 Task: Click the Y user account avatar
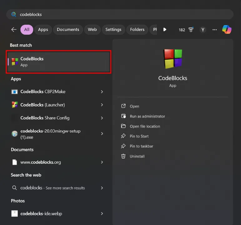(203, 30)
